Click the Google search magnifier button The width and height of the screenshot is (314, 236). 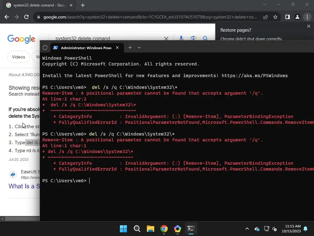[x=205, y=38]
